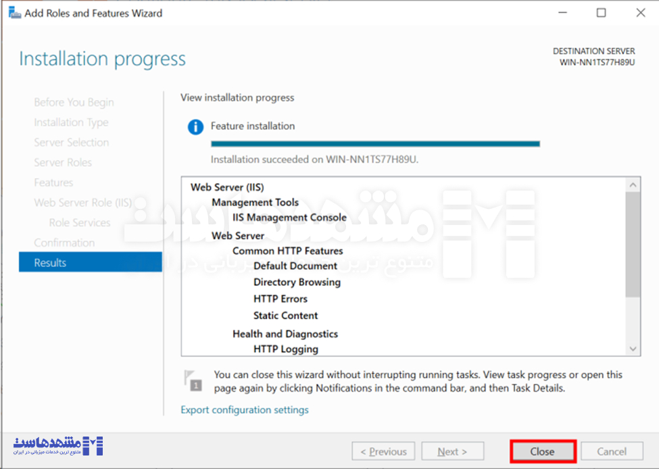Minimize the wizard window
The width and height of the screenshot is (659, 469).
pos(562,13)
